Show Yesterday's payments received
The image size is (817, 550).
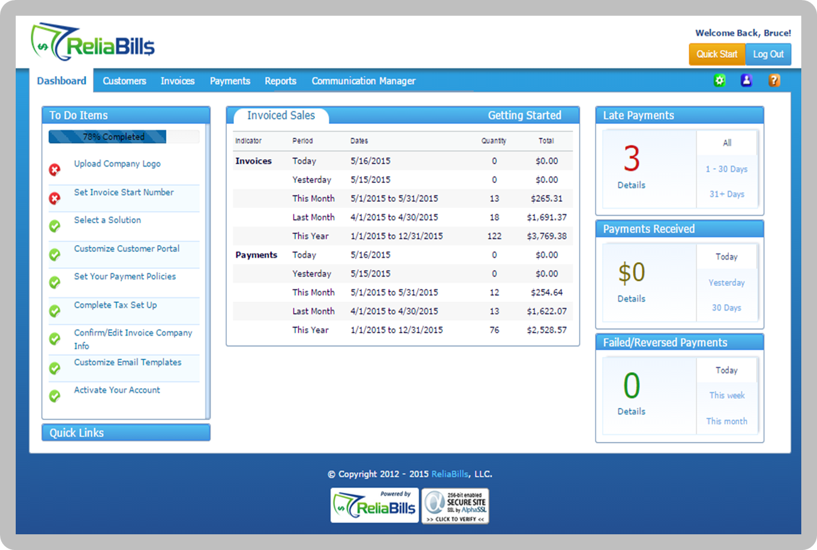click(727, 282)
